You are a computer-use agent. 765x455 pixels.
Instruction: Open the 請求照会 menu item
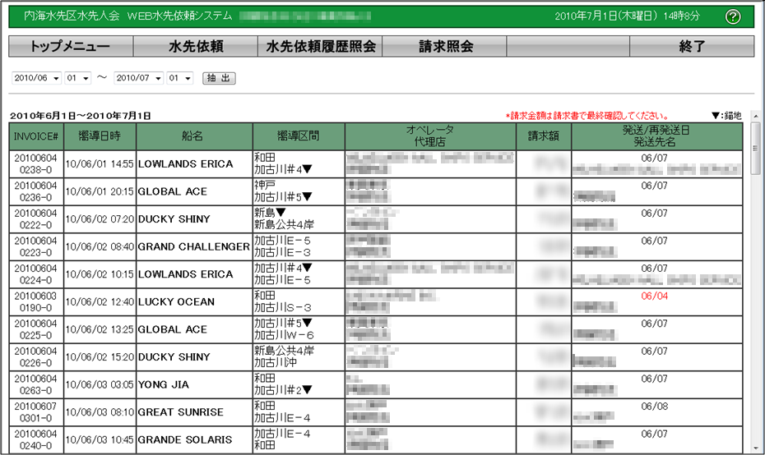click(x=445, y=47)
